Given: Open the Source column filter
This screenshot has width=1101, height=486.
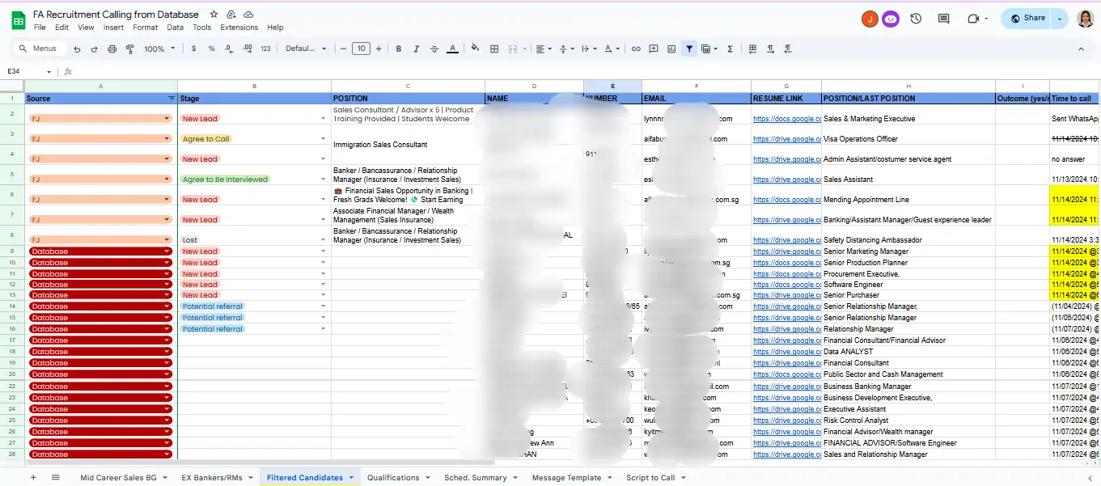Looking at the screenshot, I should click(x=171, y=99).
